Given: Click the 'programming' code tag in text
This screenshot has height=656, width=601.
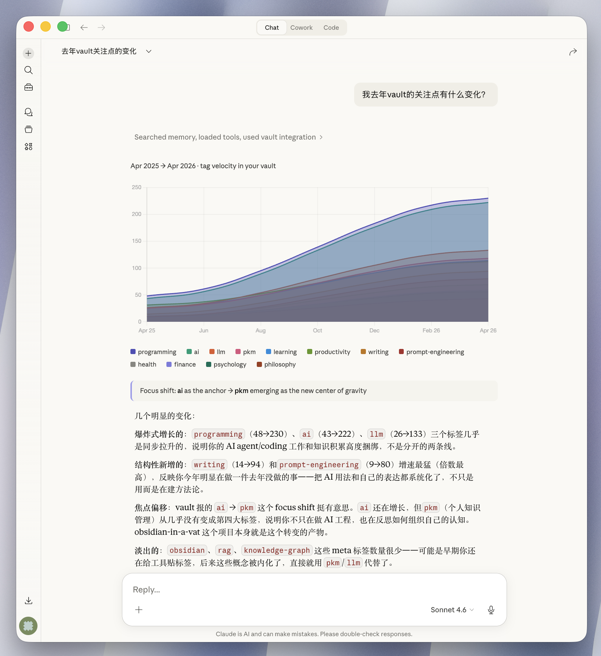Looking at the screenshot, I should point(218,434).
